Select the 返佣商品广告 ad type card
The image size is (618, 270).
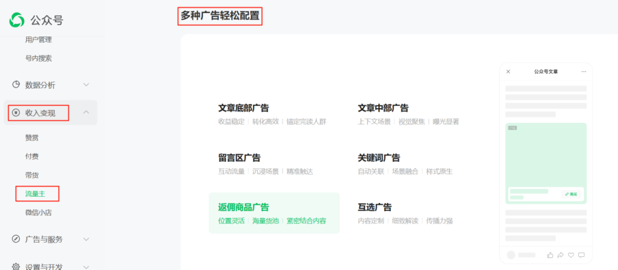(x=274, y=213)
